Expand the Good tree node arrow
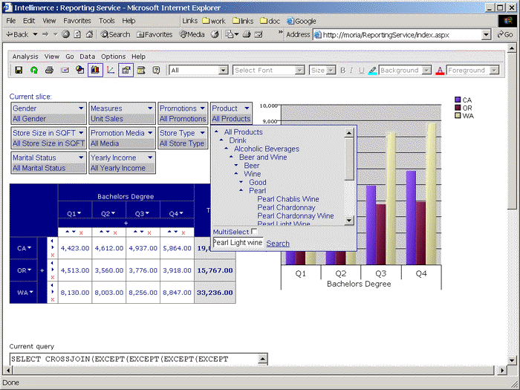The height and width of the screenshot is (390, 520). point(241,182)
